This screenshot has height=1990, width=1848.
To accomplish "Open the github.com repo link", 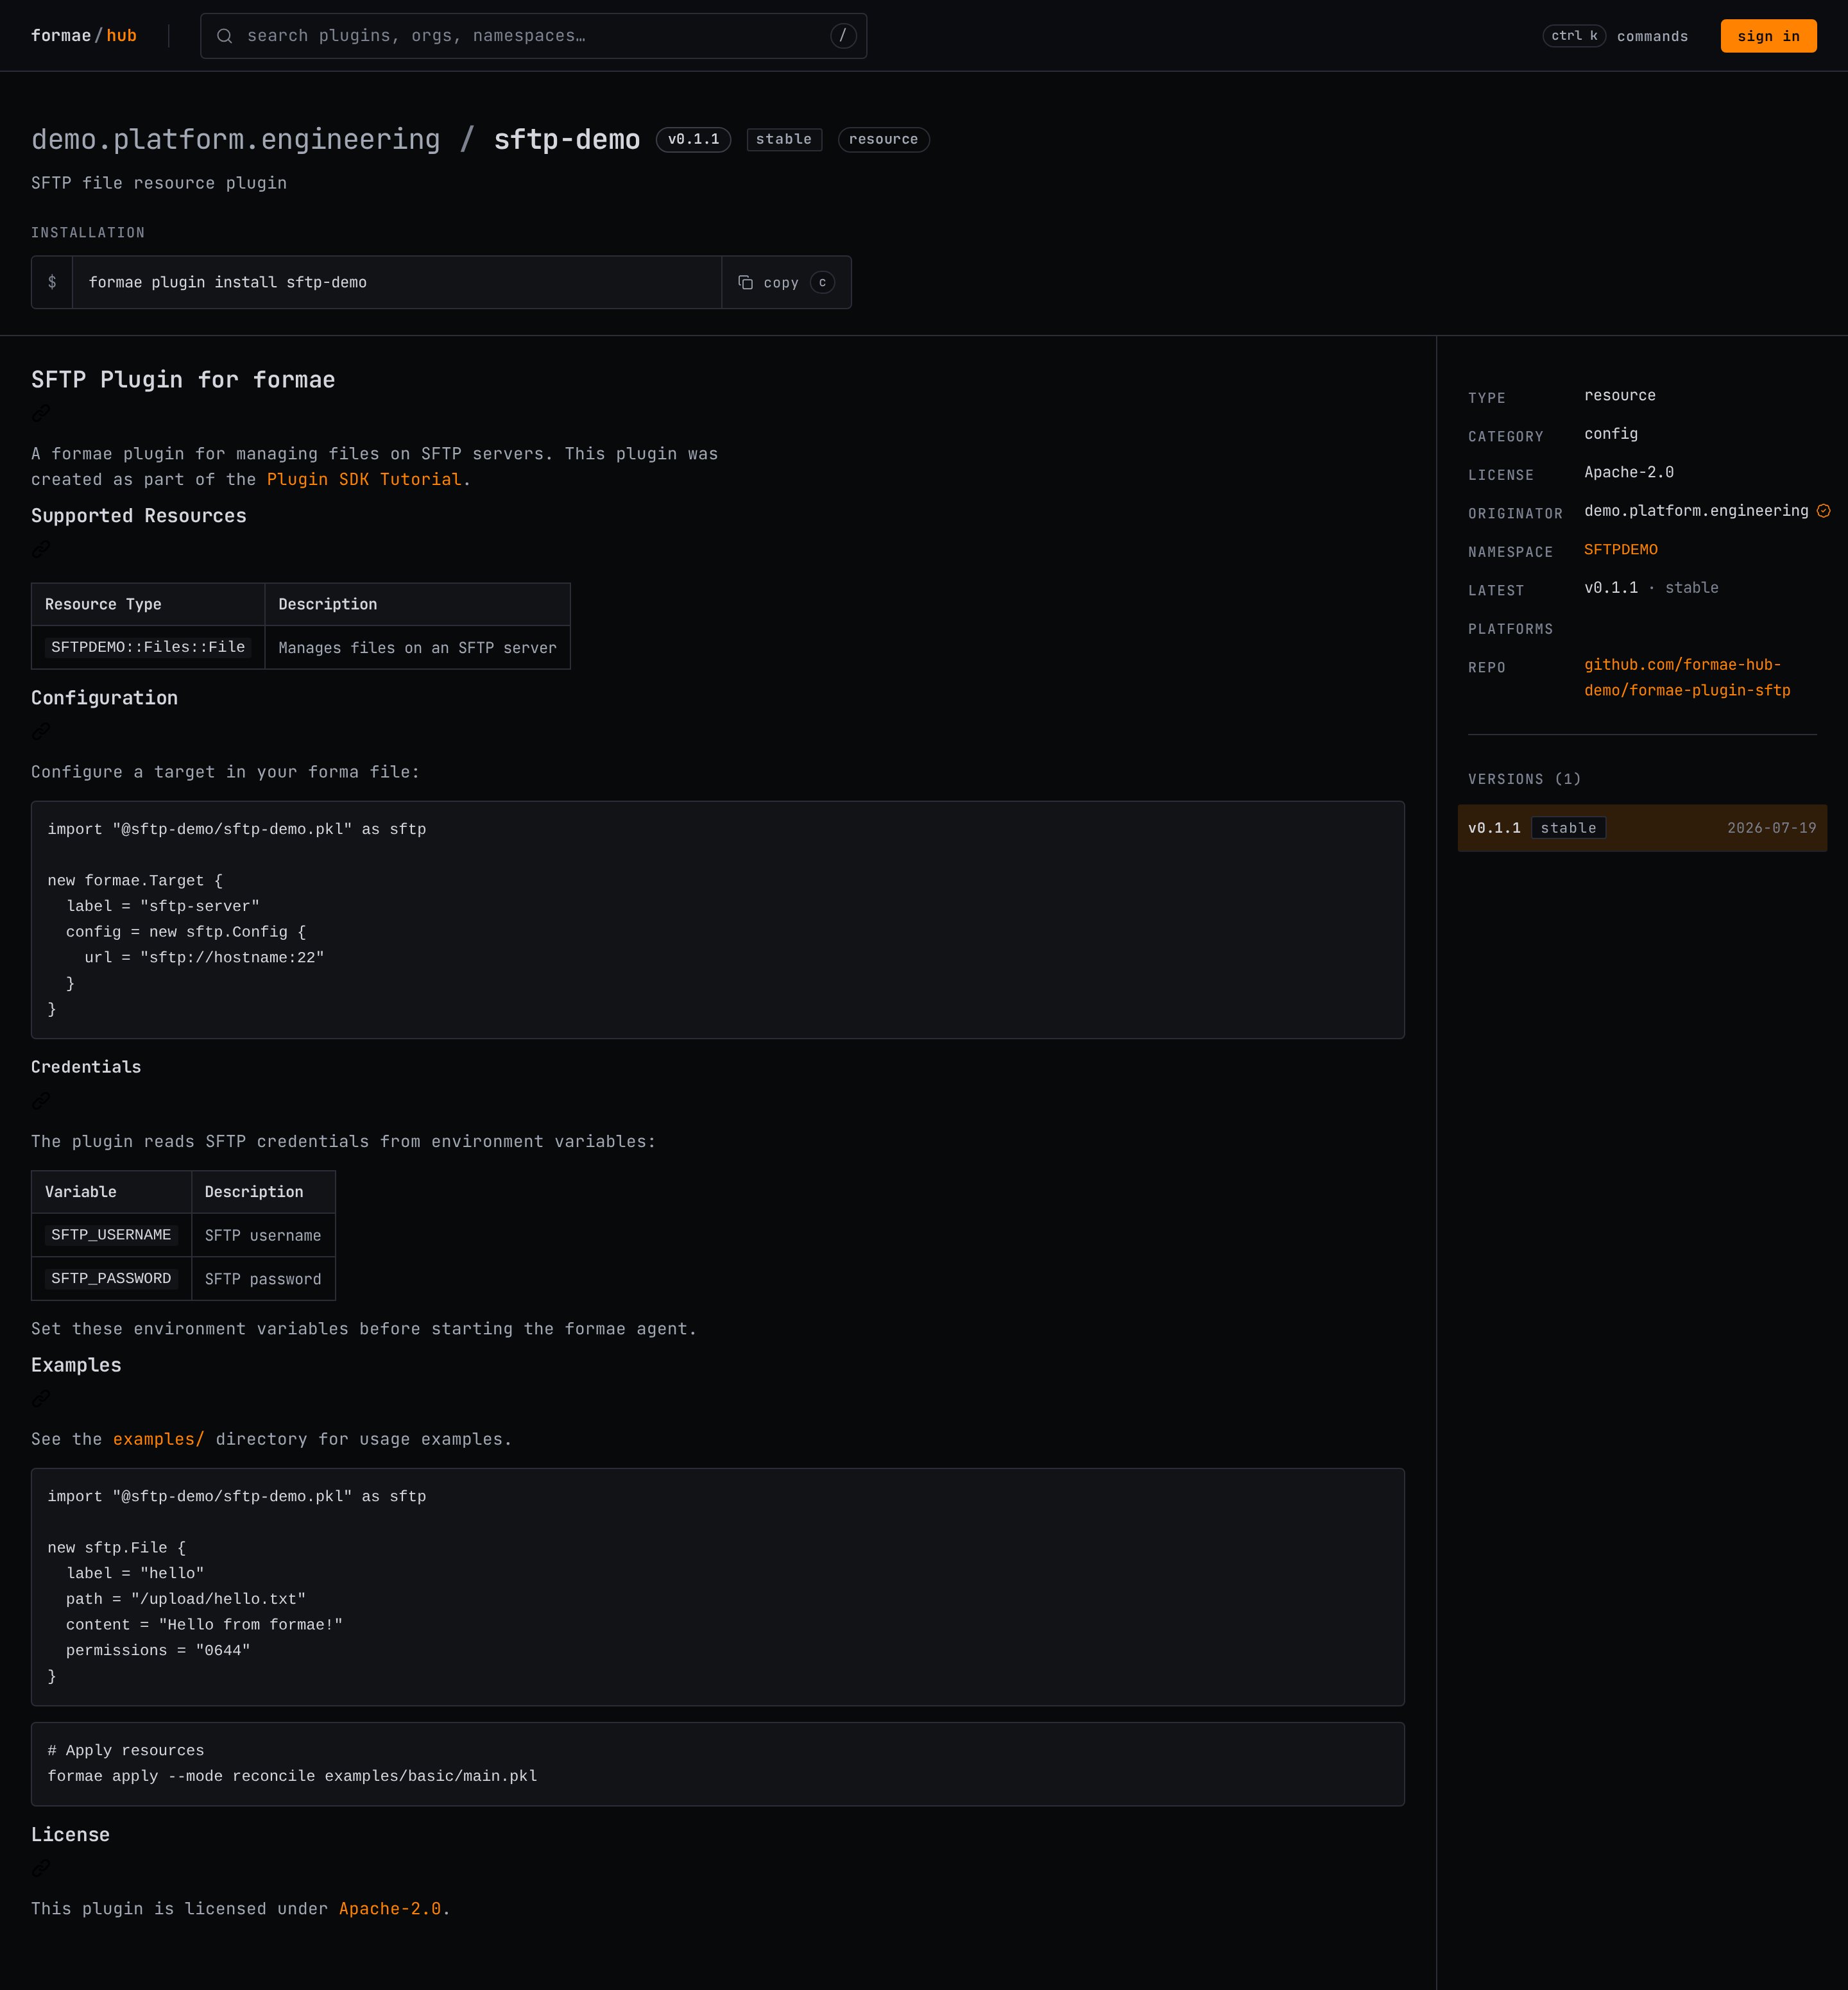I will click(1687, 677).
